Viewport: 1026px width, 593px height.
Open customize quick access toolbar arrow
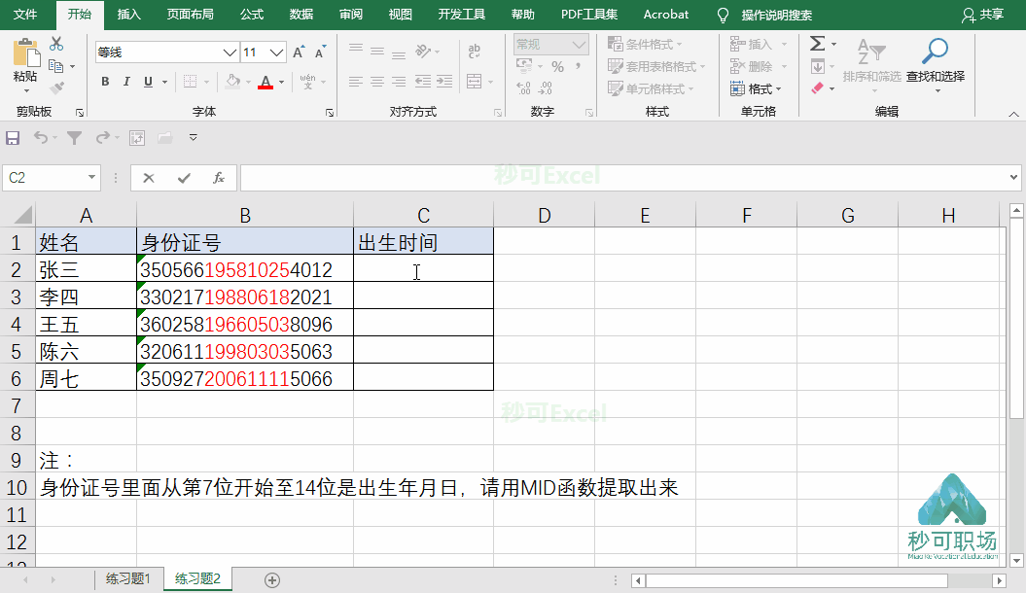[x=193, y=138]
